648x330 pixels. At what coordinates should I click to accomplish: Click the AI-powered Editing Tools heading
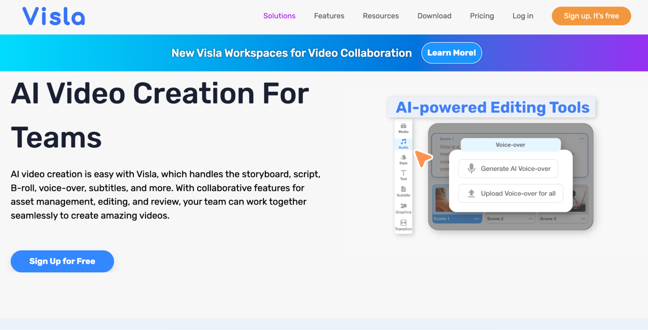492,107
